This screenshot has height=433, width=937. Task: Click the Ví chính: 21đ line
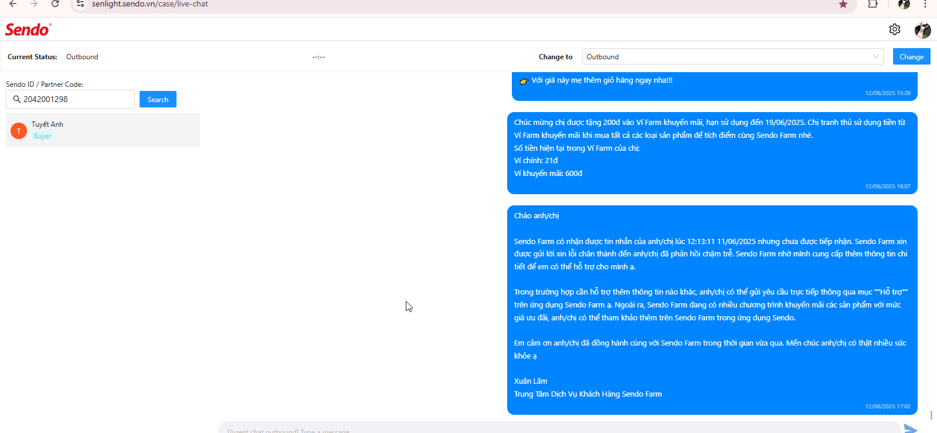tap(536, 160)
